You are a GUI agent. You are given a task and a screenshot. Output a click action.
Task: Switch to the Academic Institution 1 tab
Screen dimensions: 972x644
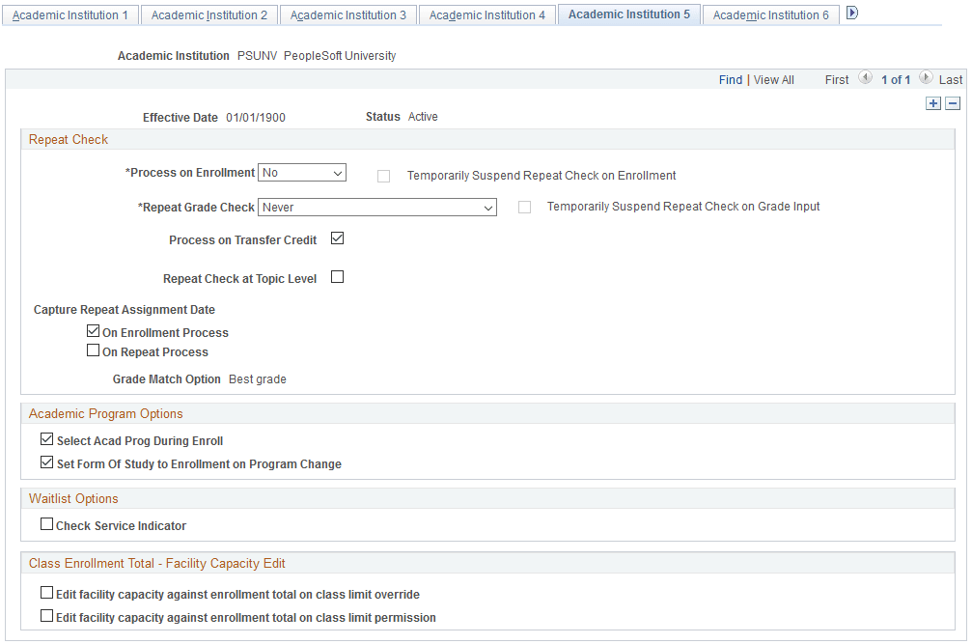70,14
